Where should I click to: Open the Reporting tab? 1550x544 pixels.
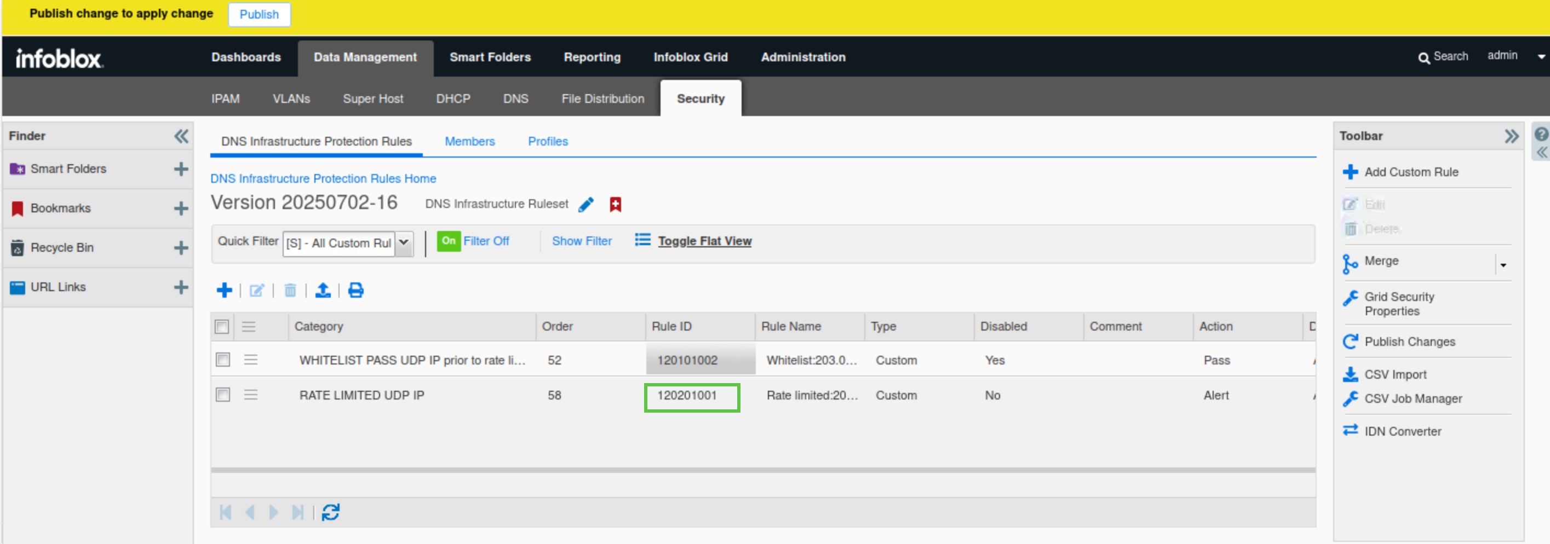pos(592,57)
